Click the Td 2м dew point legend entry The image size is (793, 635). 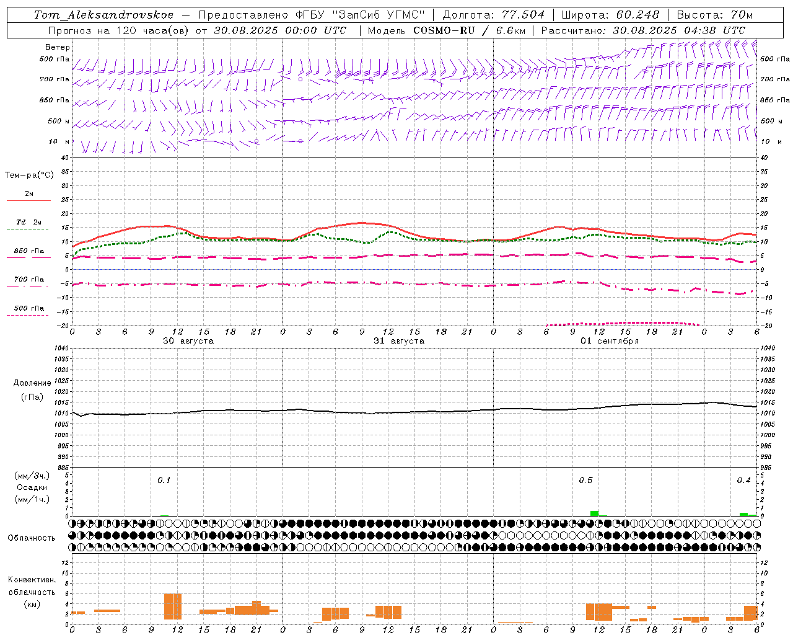pyautogui.click(x=28, y=222)
